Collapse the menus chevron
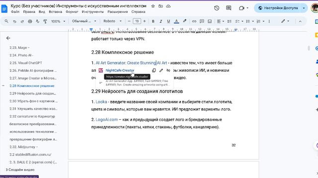The width and height of the screenshot is (318, 178). coord(300,21)
